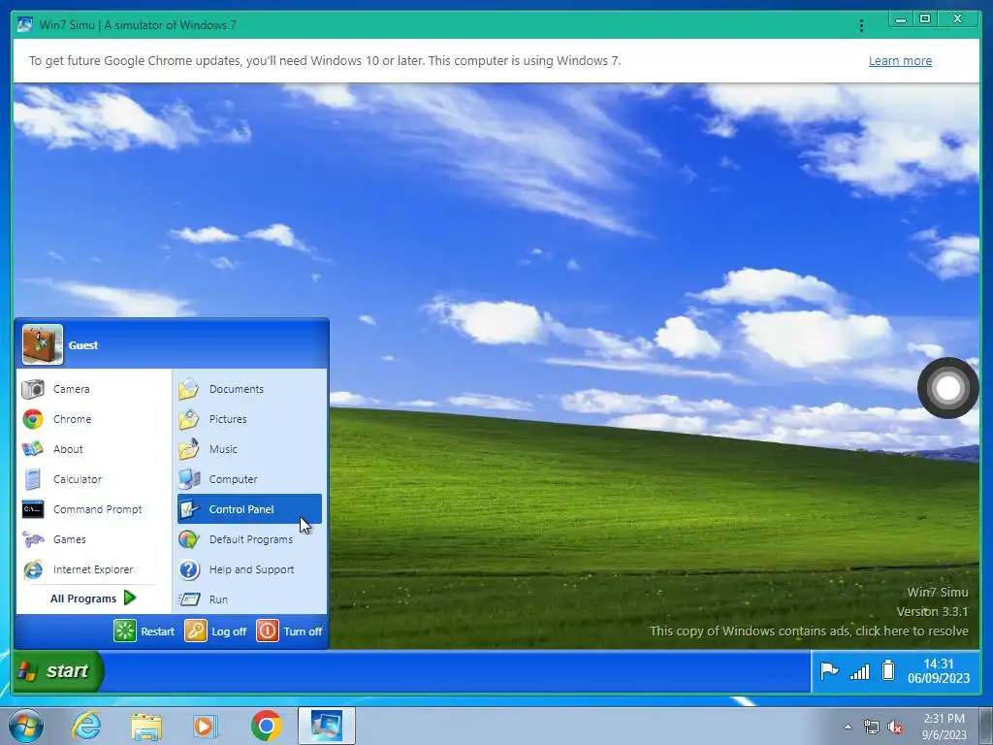Click the Windows 7 Start orb

click(26, 726)
